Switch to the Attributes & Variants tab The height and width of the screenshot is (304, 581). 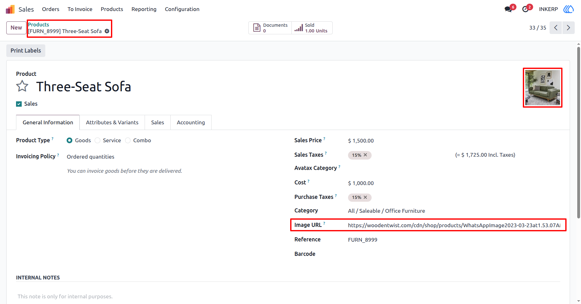click(112, 122)
